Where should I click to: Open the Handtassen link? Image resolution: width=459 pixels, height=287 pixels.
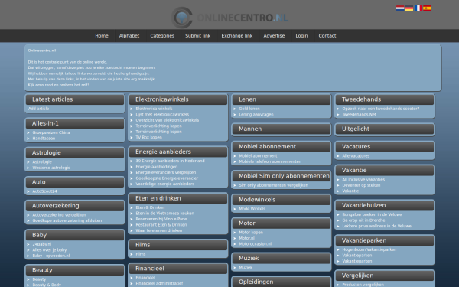44,139
